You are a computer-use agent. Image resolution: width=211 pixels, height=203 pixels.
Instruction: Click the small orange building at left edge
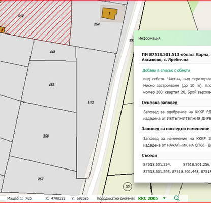point(2,30)
